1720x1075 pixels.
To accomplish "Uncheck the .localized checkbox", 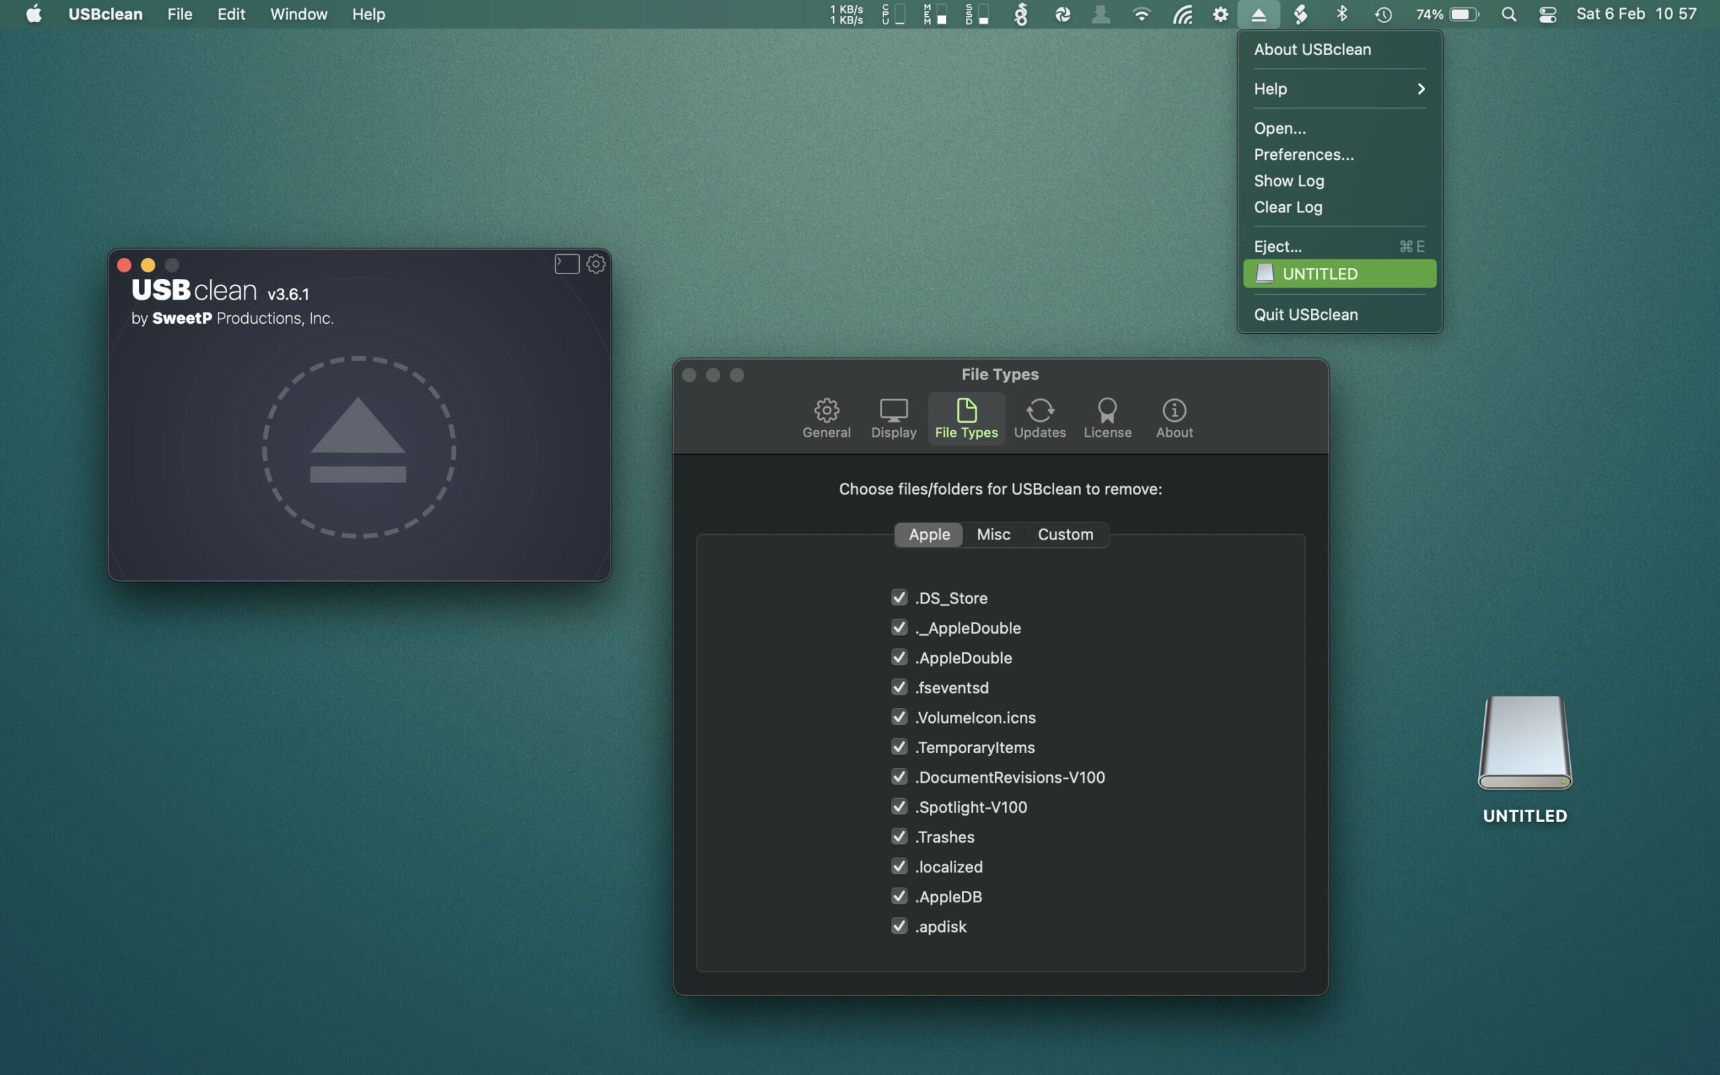I will [x=899, y=866].
